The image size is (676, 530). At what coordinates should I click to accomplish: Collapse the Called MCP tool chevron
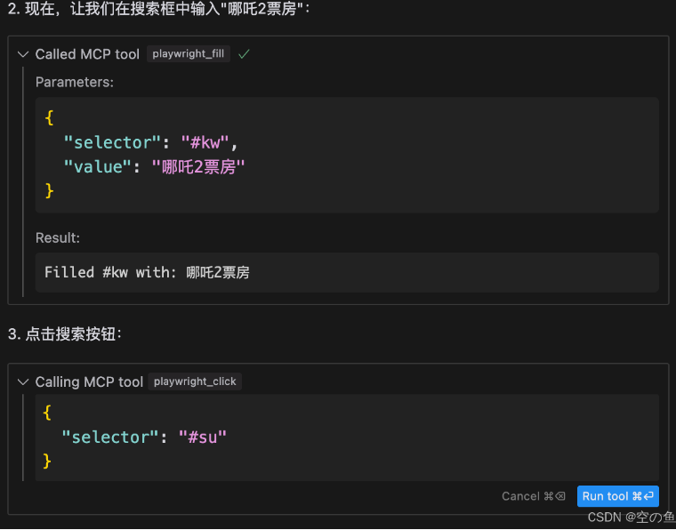(x=23, y=54)
